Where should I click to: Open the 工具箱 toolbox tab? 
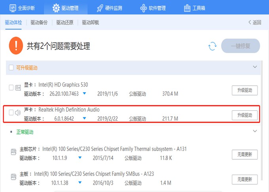coord(195,8)
